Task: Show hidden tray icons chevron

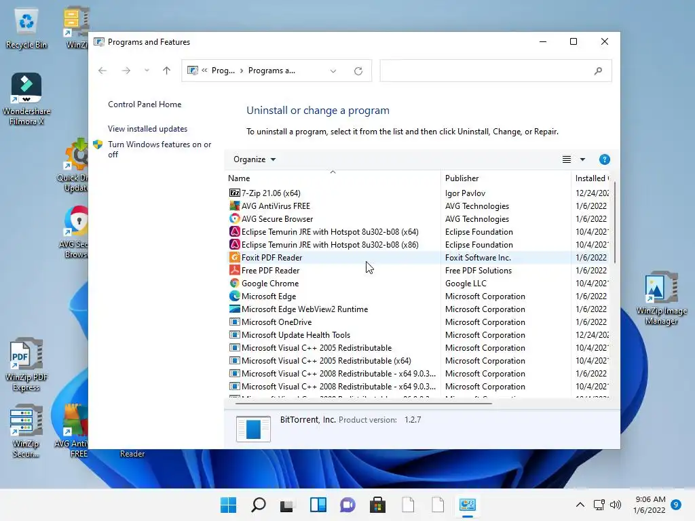Action: 580,505
